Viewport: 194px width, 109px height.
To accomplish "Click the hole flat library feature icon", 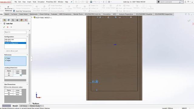I will pyautogui.click(x=5, y=24).
